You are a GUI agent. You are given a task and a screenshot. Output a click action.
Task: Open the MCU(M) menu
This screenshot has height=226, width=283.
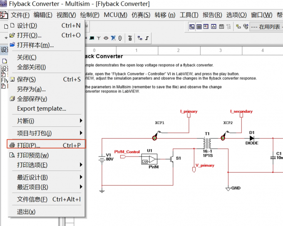(116, 15)
